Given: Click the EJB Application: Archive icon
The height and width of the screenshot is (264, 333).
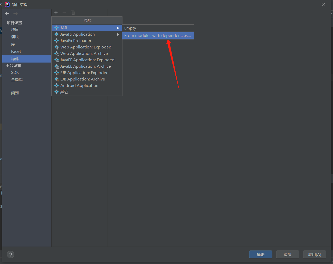Looking at the screenshot, I should click(x=57, y=79).
